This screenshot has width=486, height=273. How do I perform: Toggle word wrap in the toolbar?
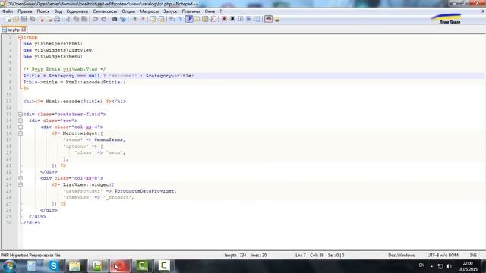[x=172, y=19]
